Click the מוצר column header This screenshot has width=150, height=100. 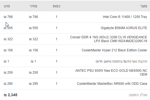[144, 6]
